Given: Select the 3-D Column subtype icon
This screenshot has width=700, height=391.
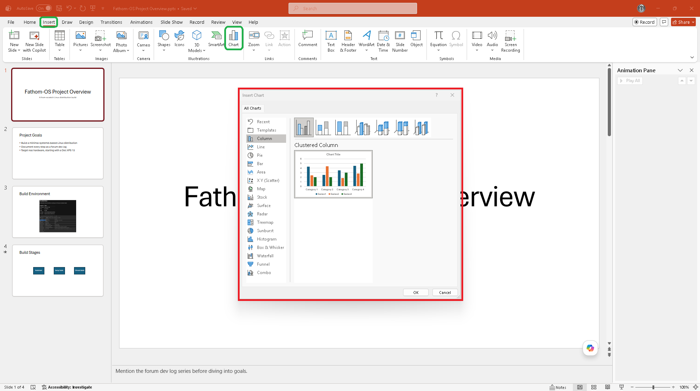Looking at the screenshot, I should [421, 127].
